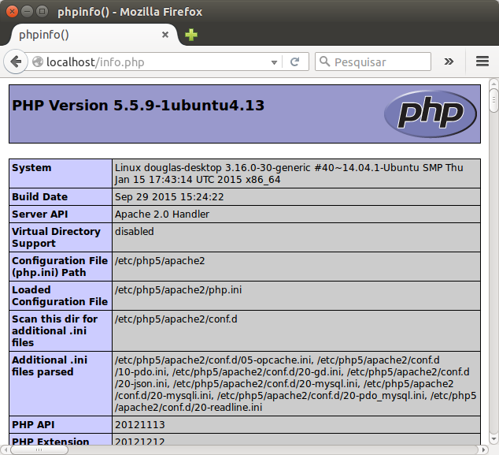The height and width of the screenshot is (455, 499).
Task: Click the globe site identity icon
Action: tap(37, 62)
